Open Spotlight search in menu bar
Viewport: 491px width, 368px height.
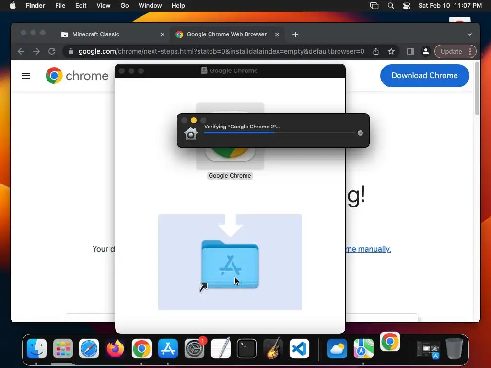pyautogui.click(x=391, y=6)
